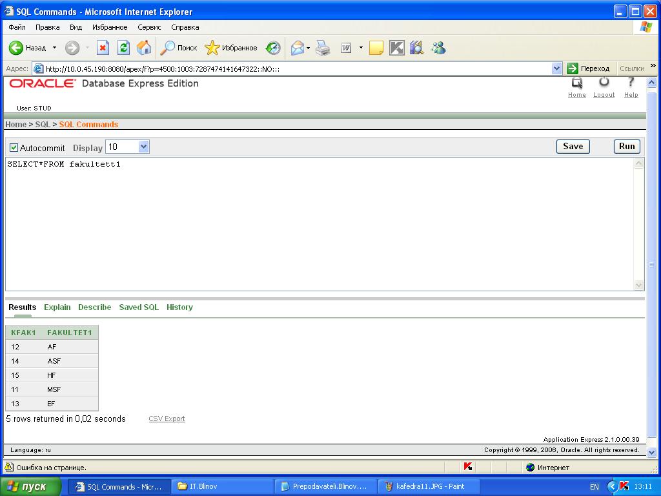The width and height of the screenshot is (661, 496).
Task: Click the Help question mark icon
Action: point(631,82)
